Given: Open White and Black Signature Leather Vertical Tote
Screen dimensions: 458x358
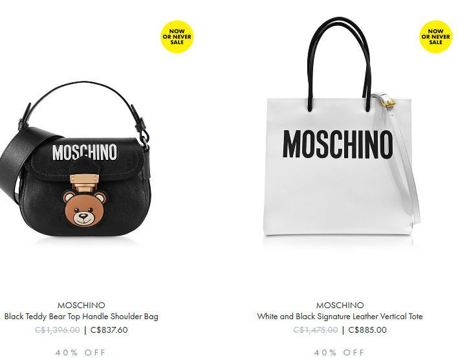Looking at the screenshot, I should point(340,317).
